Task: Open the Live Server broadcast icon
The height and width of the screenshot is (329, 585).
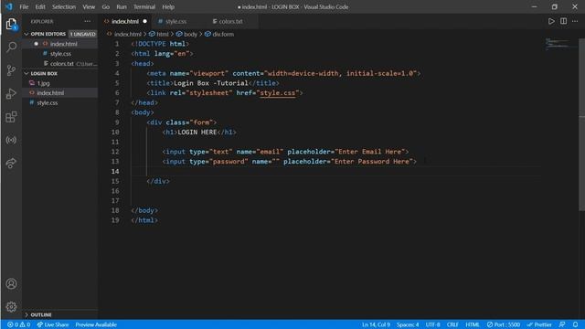Action: click(x=11, y=140)
